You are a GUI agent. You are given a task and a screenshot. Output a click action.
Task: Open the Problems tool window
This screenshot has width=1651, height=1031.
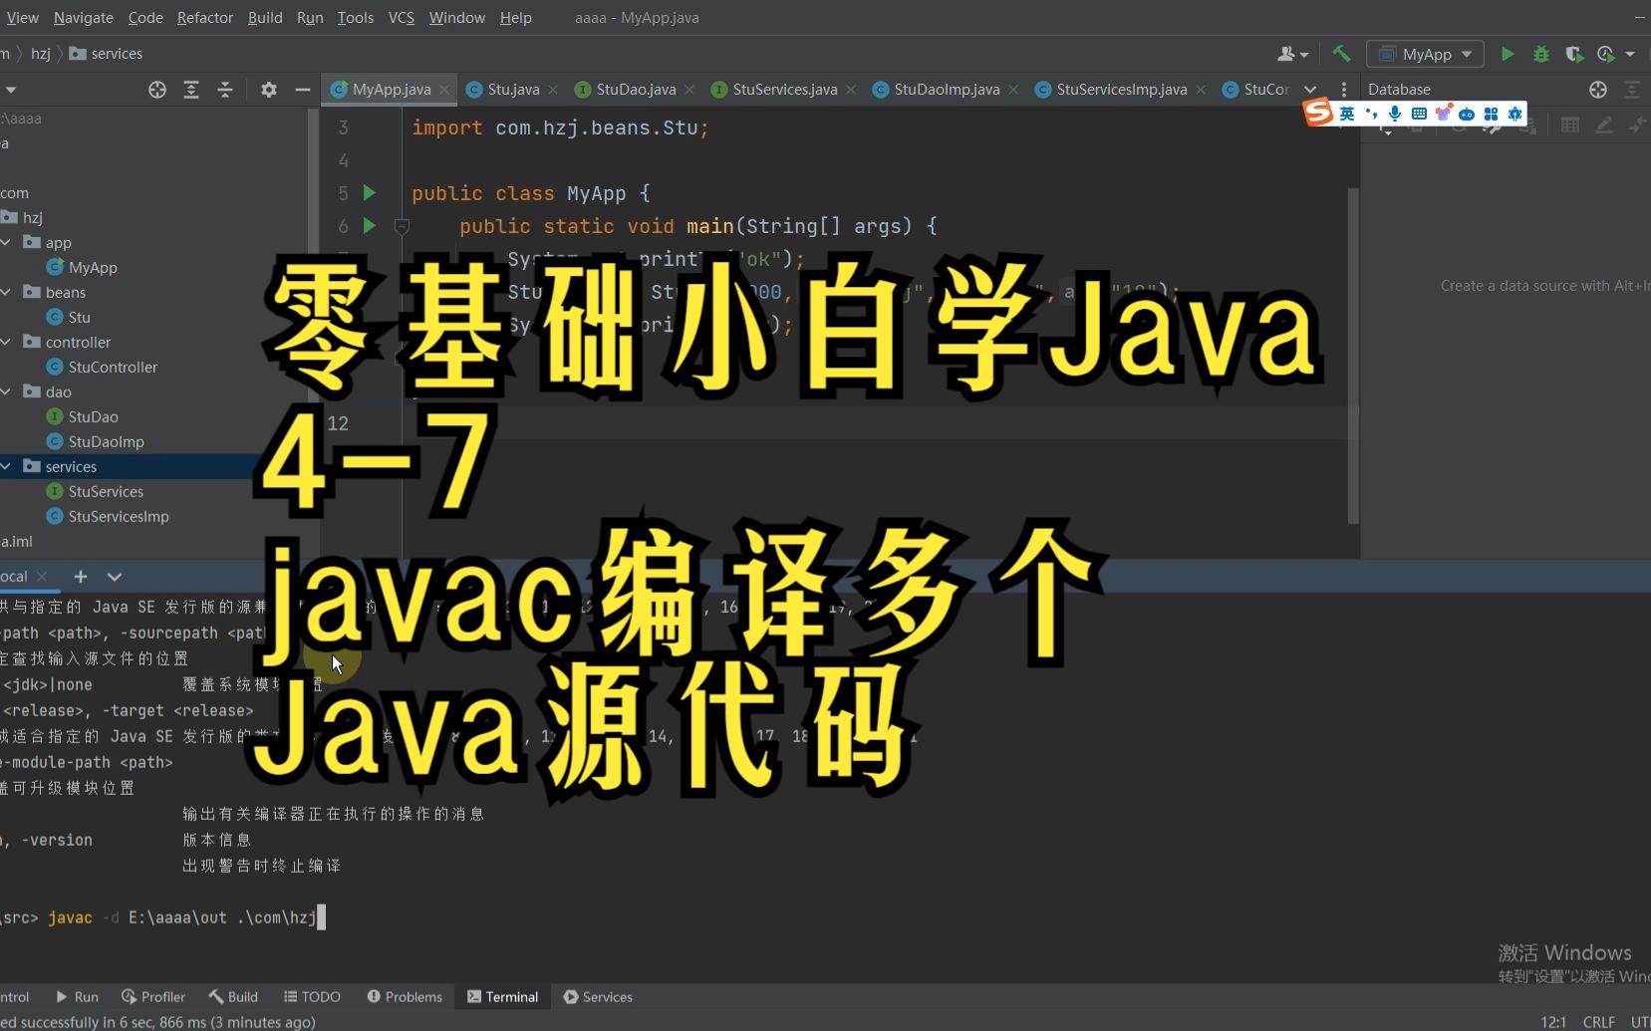(x=405, y=996)
